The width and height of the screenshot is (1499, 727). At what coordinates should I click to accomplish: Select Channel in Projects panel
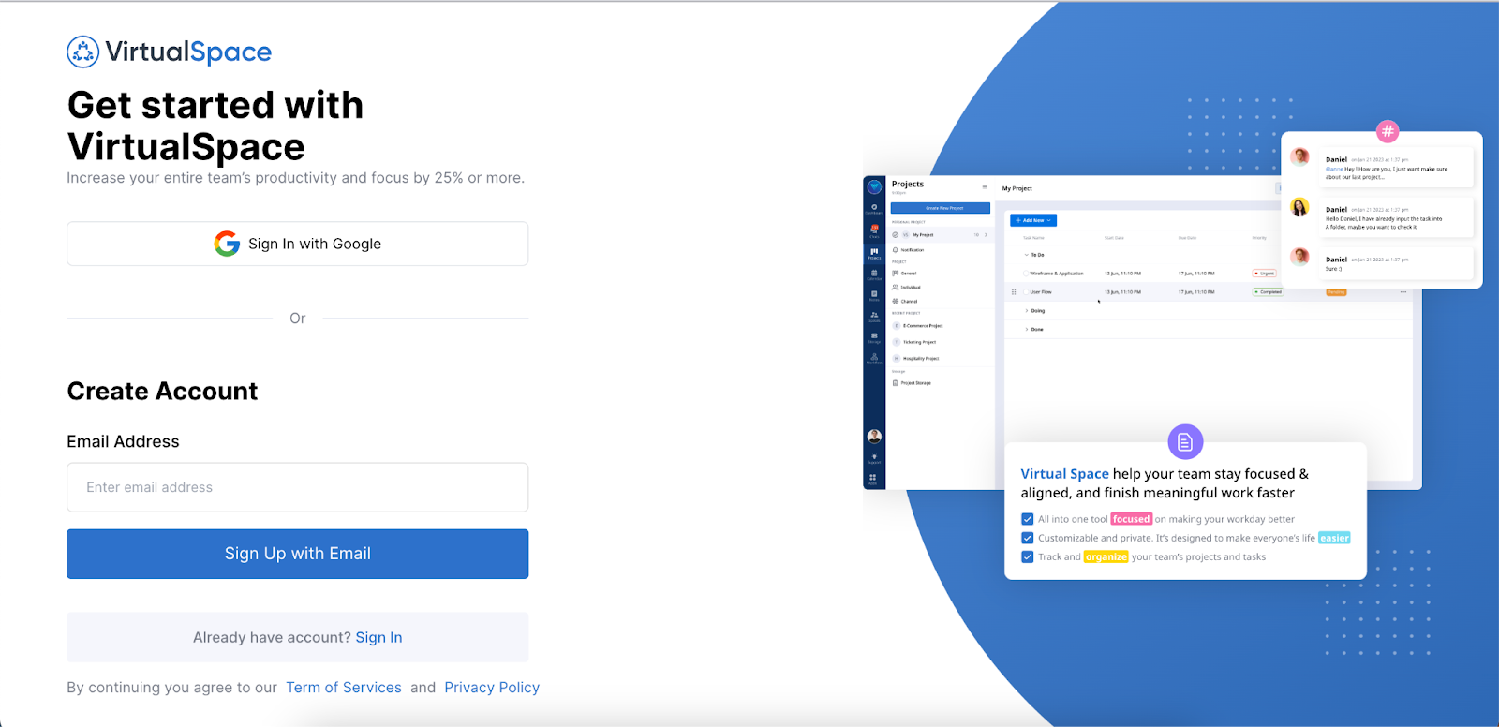pos(905,302)
